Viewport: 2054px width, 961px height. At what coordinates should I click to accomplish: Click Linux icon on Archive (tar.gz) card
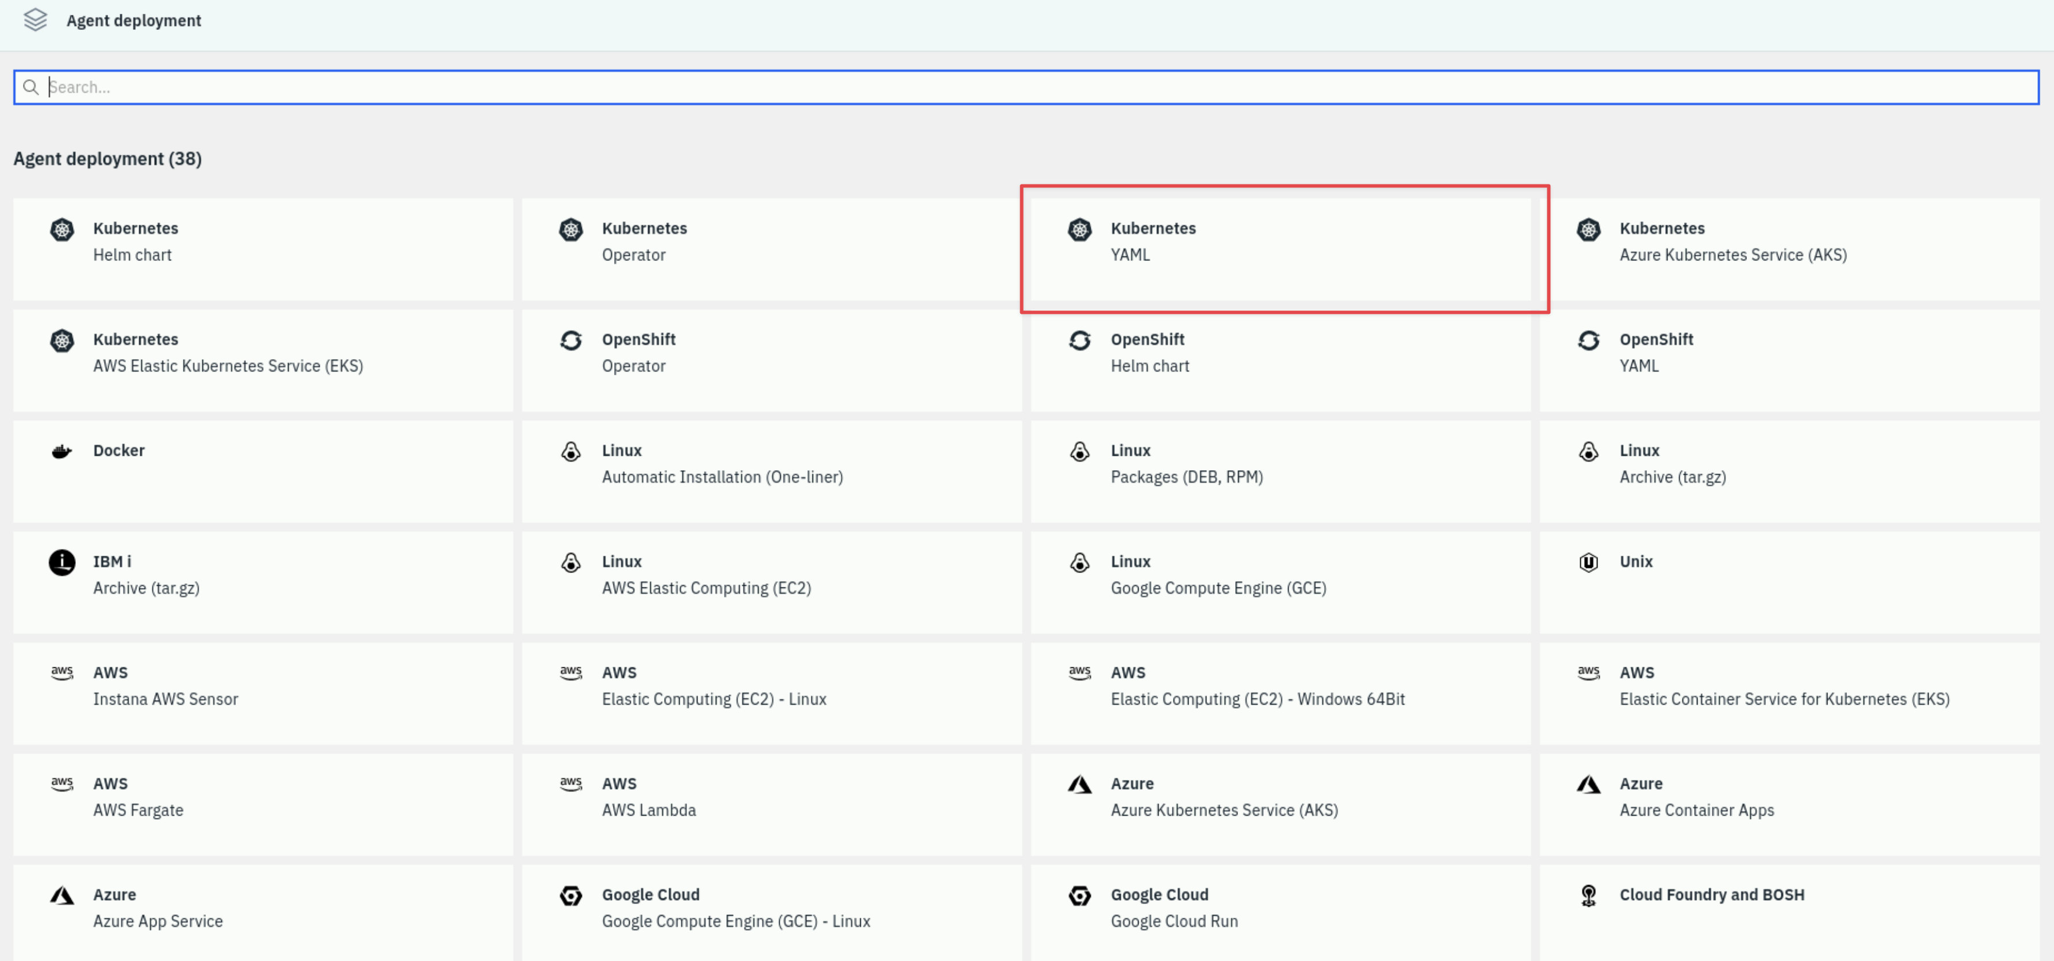pos(1588,452)
